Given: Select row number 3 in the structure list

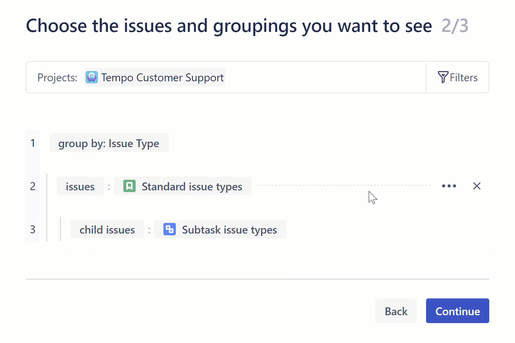Looking at the screenshot, I should pyautogui.click(x=33, y=229).
